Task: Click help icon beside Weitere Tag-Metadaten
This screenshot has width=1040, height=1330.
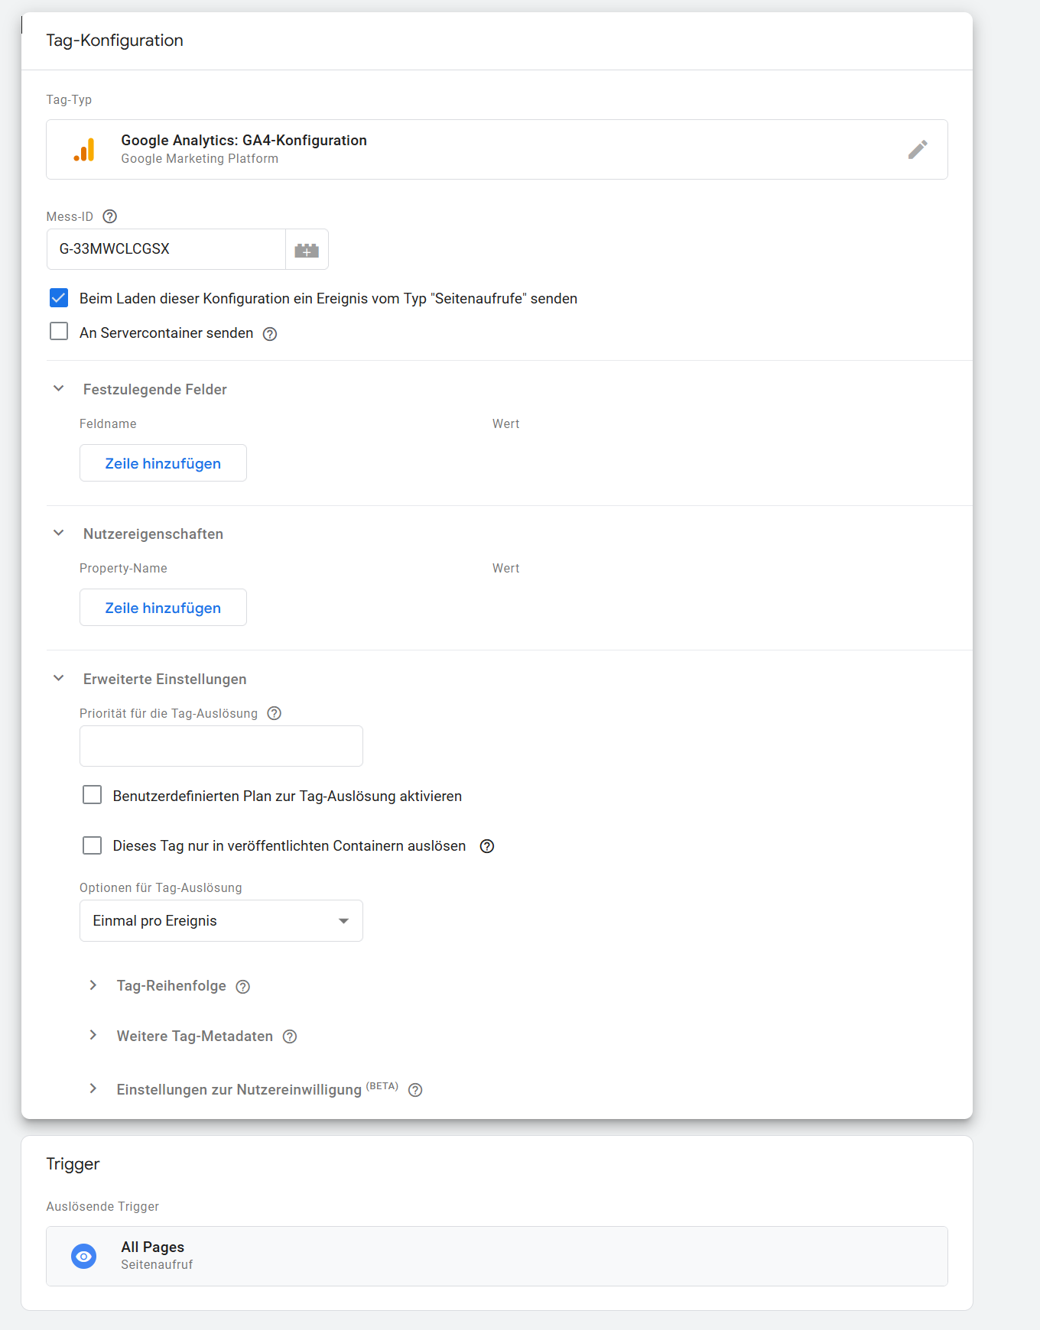Action: pos(290,1036)
